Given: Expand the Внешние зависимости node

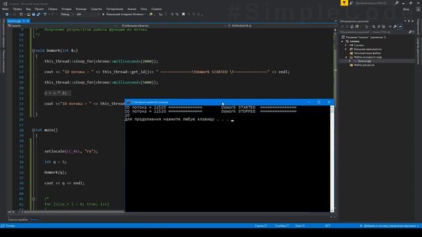Looking at the screenshot, I should tap(346, 49).
